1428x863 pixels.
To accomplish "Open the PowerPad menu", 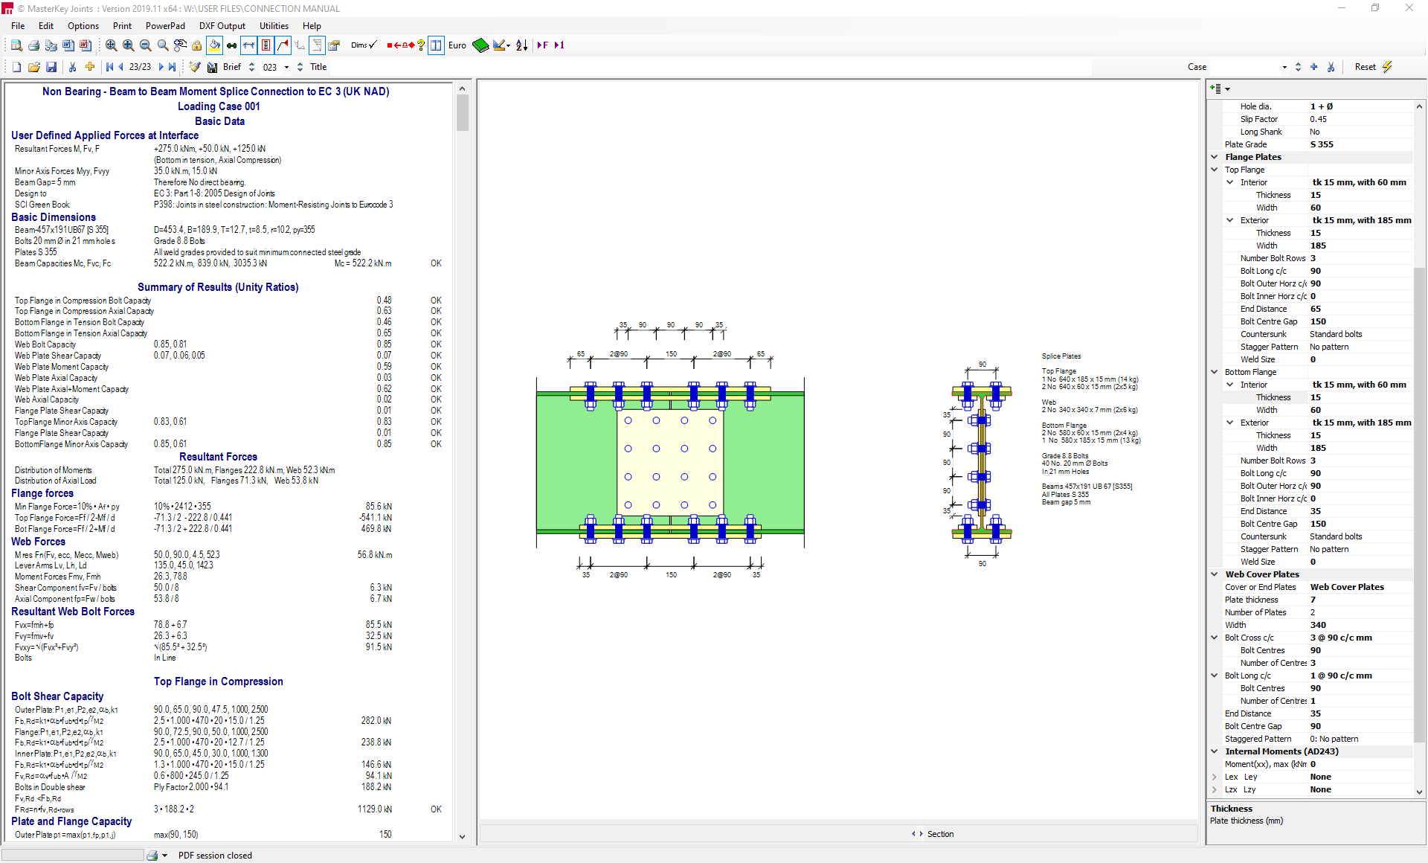I will point(165,25).
